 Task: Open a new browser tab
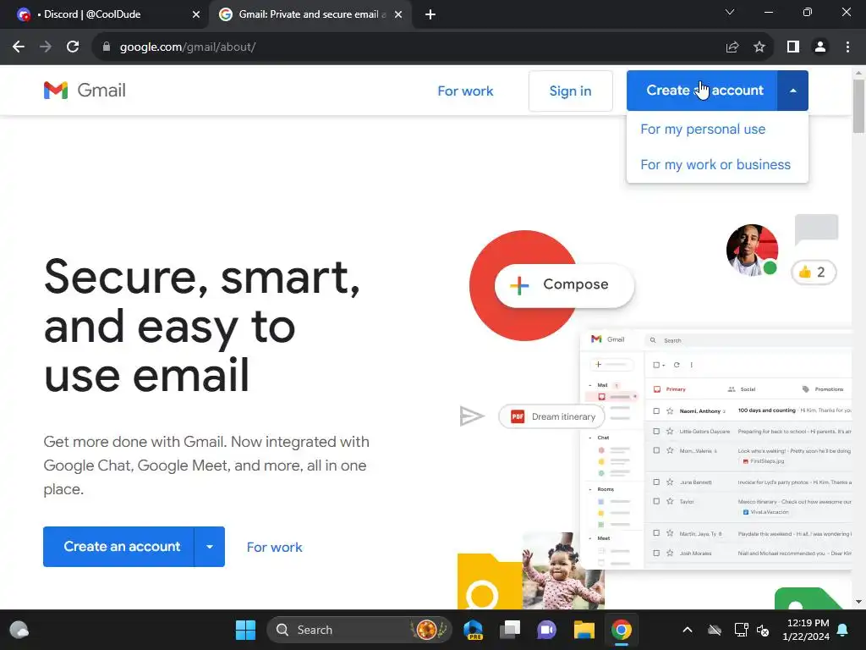[430, 15]
